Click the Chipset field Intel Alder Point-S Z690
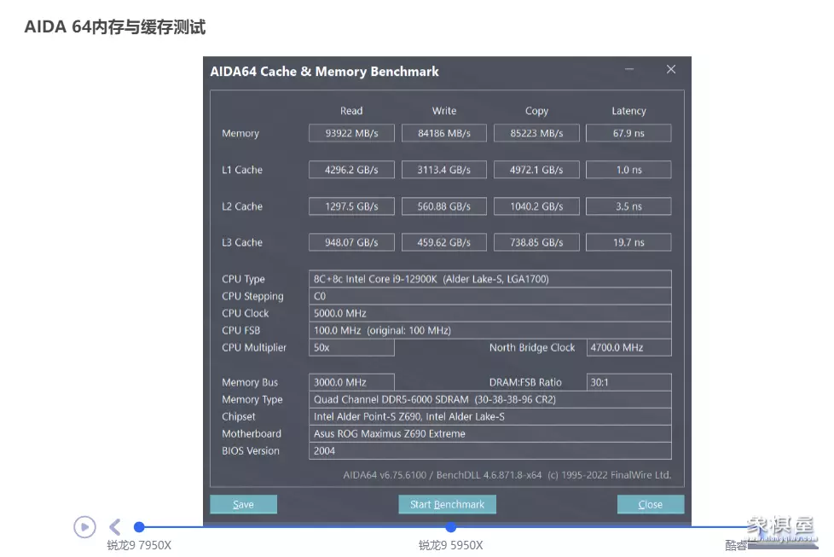 point(489,416)
